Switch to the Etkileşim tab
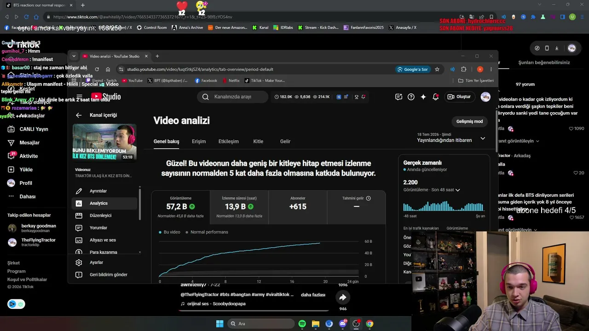Viewport: 589px width, 331px height. [229, 142]
